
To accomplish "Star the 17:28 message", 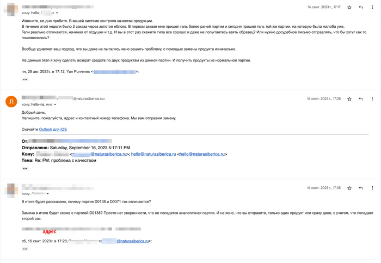I will coord(349,99).
